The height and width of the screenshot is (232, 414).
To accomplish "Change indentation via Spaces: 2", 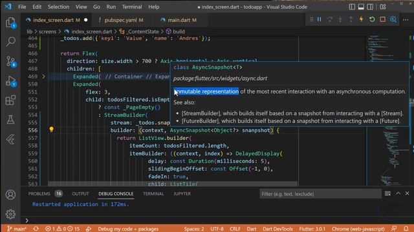I will [x=194, y=229].
